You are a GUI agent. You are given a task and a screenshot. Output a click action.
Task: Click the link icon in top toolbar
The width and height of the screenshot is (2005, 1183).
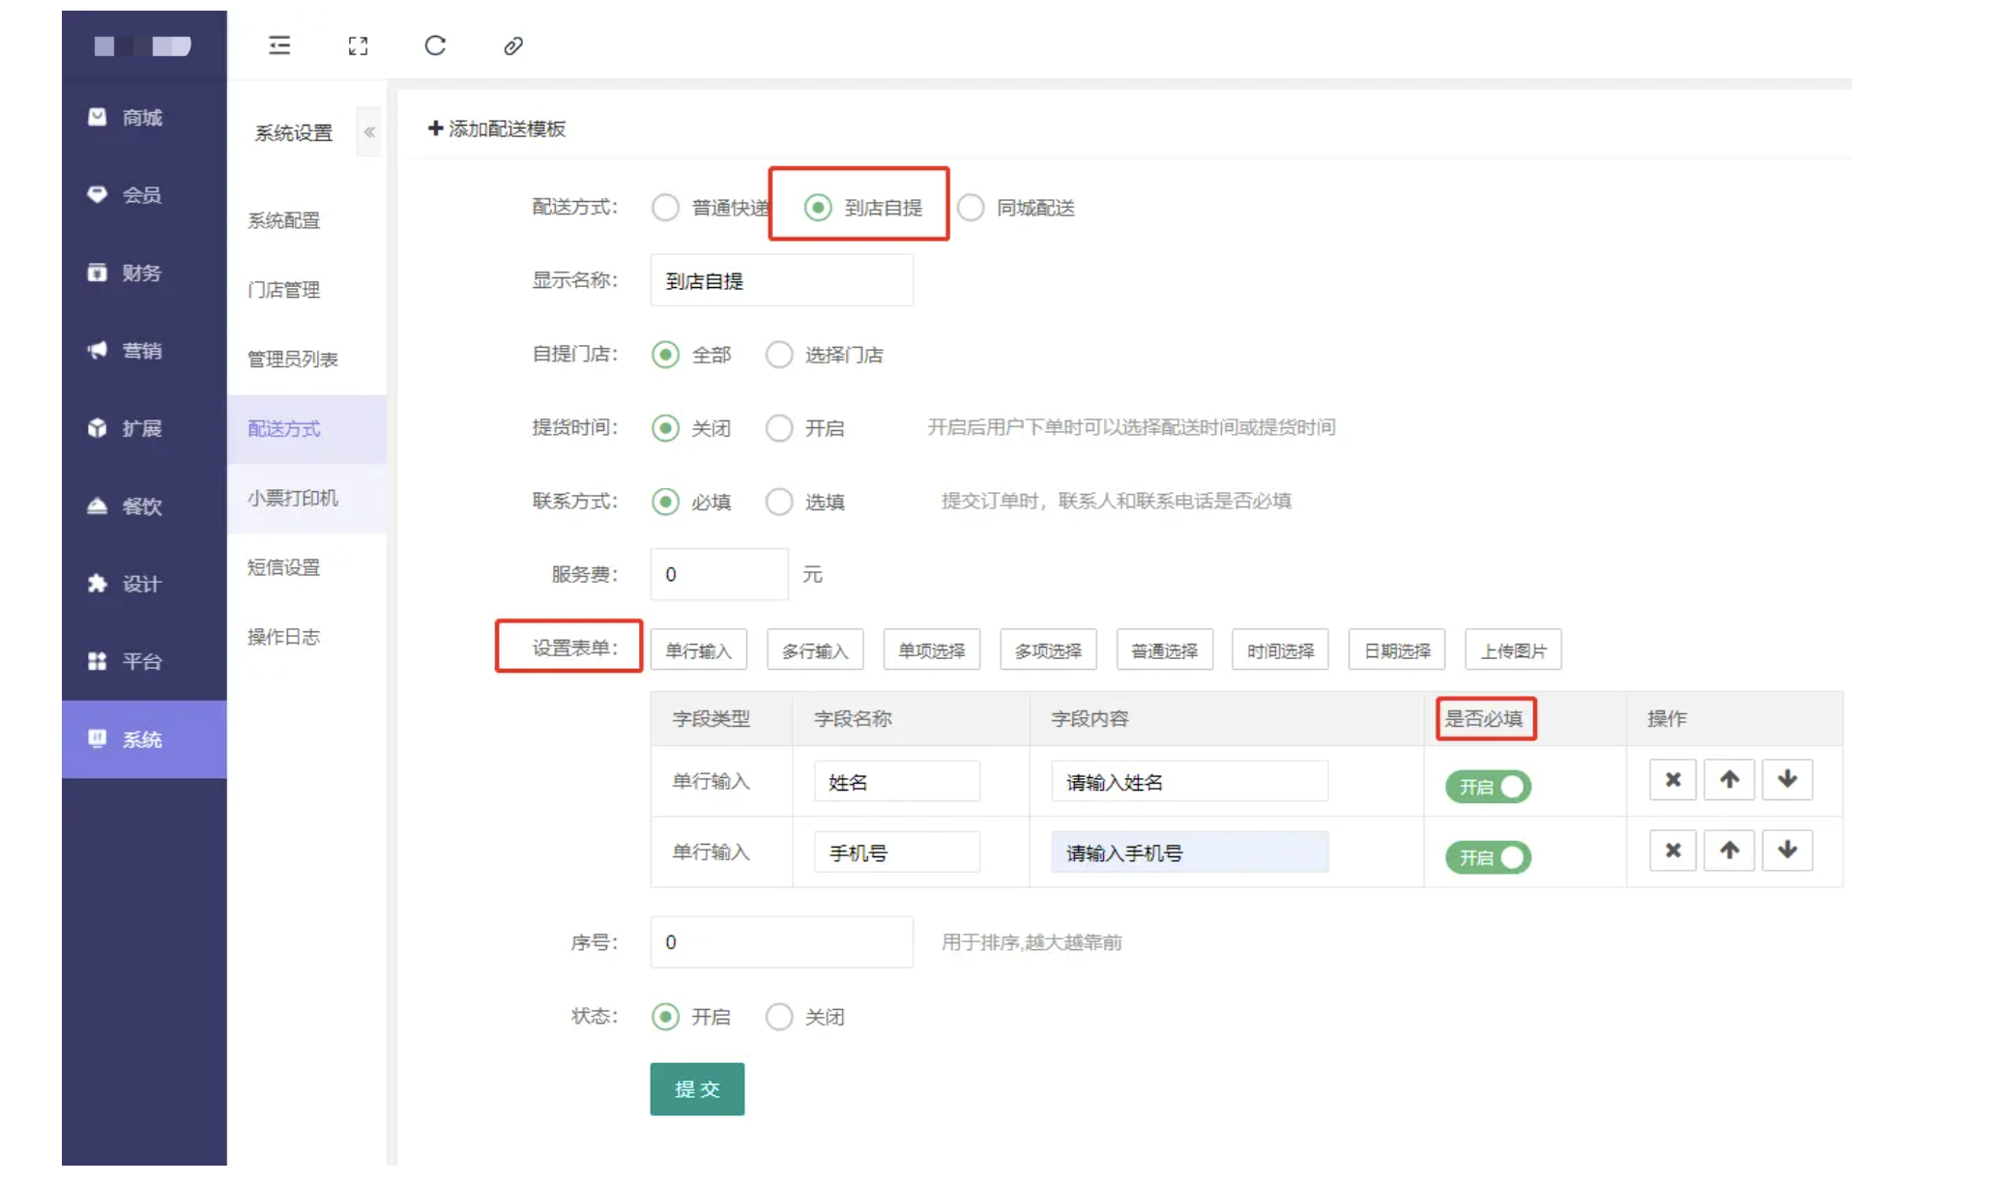(513, 45)
